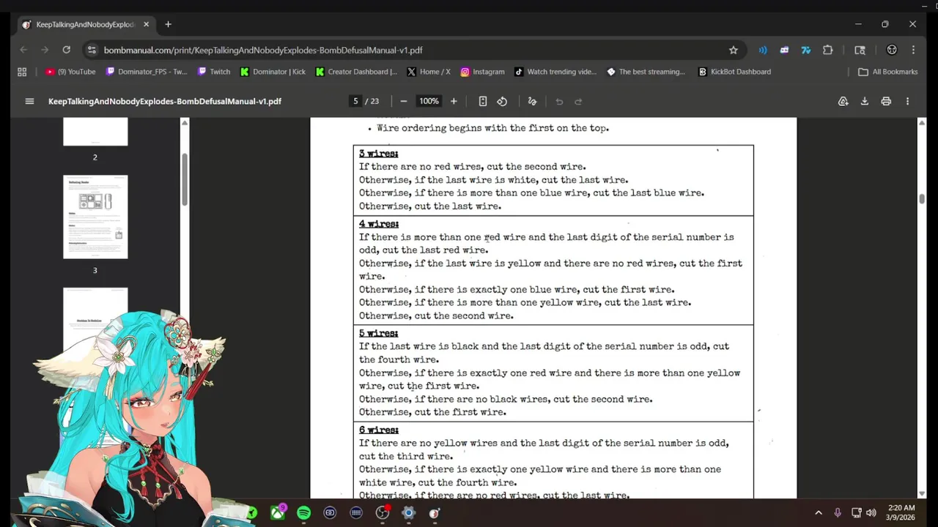Image resolution: width=938 pixels, height=527 pixels.
Task: Open the Extensions puzzle icon
Action: 828,50
